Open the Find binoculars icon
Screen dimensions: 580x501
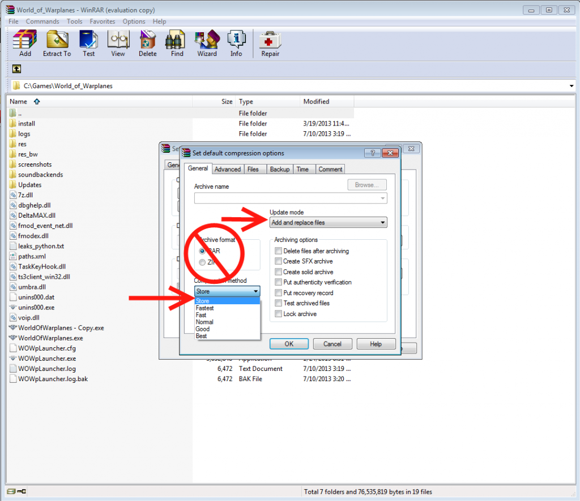point(175,40)
